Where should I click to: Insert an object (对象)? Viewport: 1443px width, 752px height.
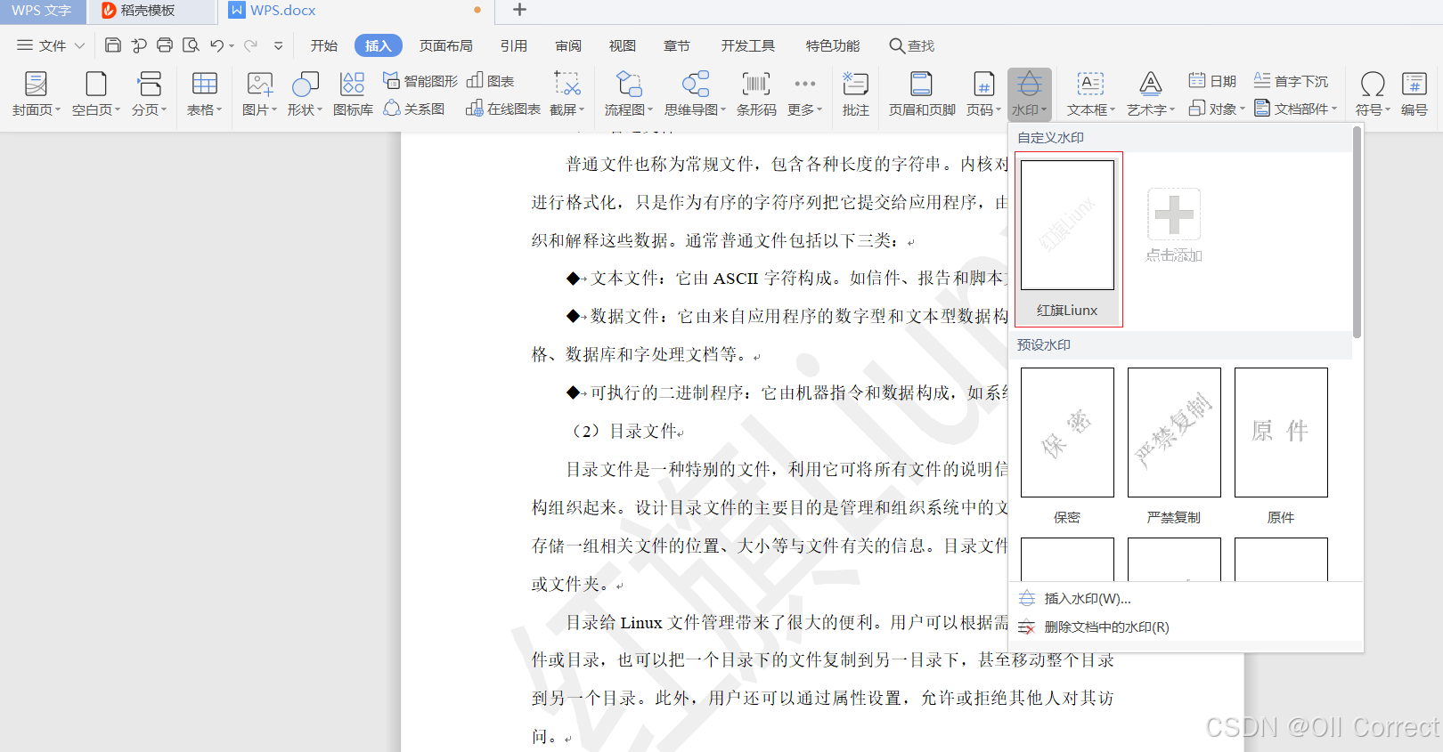point(1217,109)
